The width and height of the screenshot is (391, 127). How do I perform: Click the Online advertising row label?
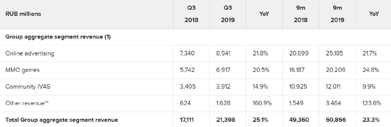[x=30, y=53]
